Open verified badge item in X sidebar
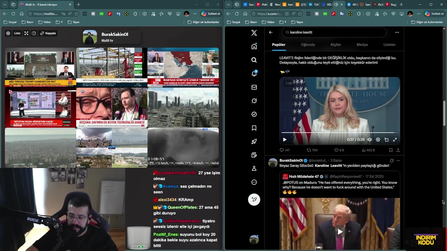The width and height of the screenshot is (447, 251). 254,114
